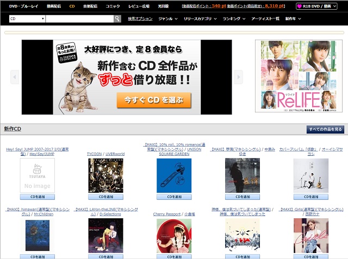The height and width of the screenshot is (259, 348).
Task: Select the CD tab
Action: (72, 6)
